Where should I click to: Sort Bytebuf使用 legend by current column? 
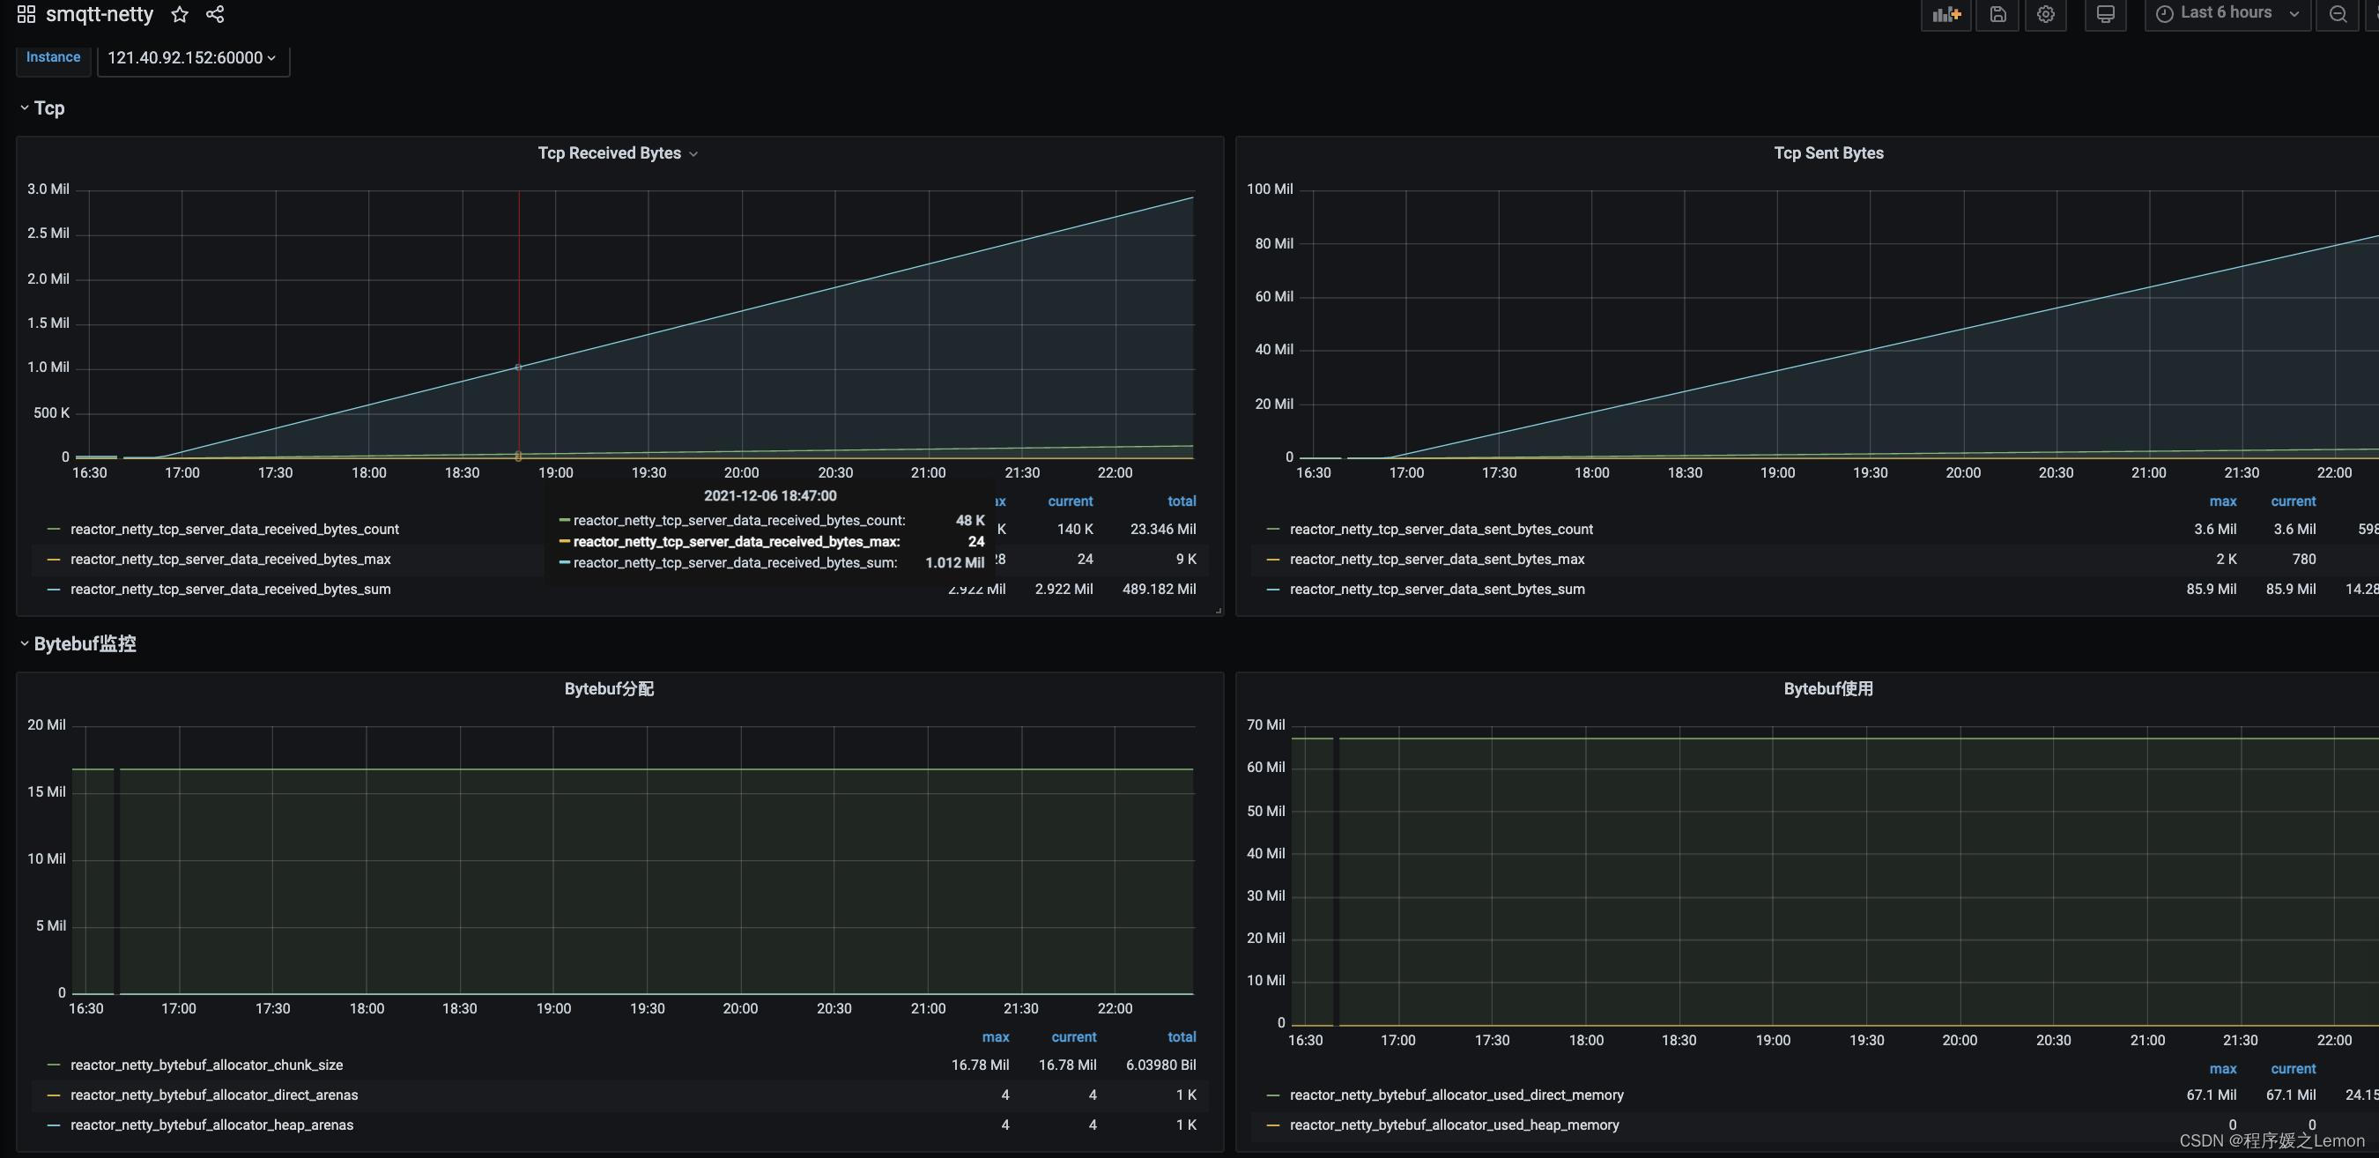click(x=2294, y=1069)
